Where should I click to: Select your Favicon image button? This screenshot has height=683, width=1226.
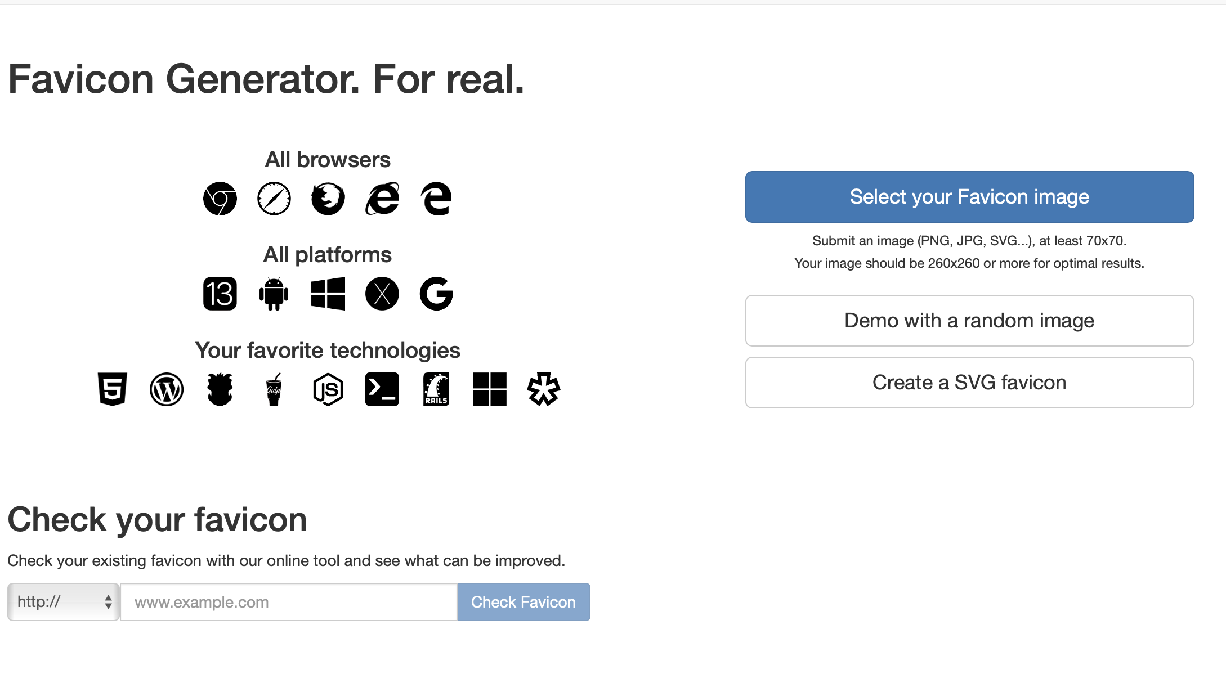click(969, 197)
